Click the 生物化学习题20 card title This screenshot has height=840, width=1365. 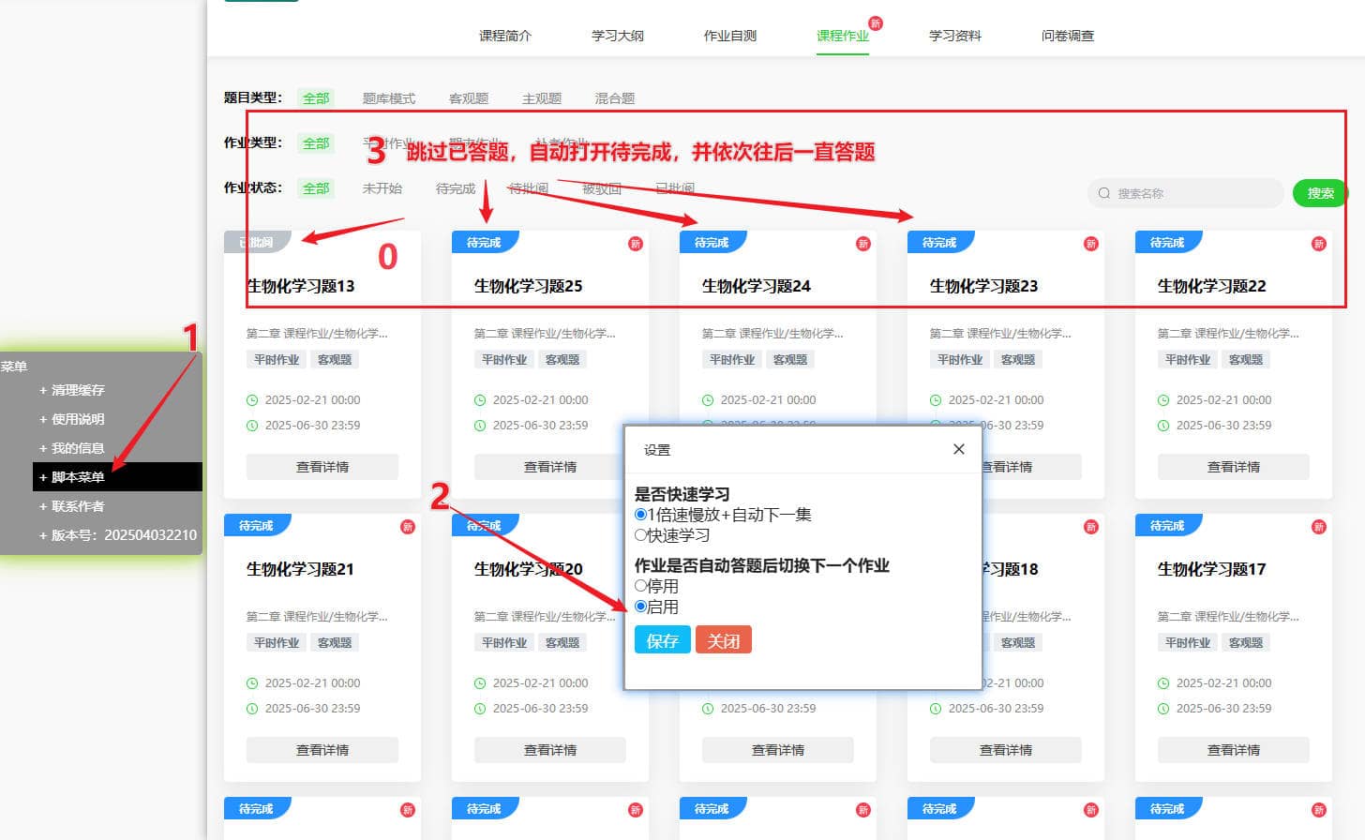pos(529,569)
